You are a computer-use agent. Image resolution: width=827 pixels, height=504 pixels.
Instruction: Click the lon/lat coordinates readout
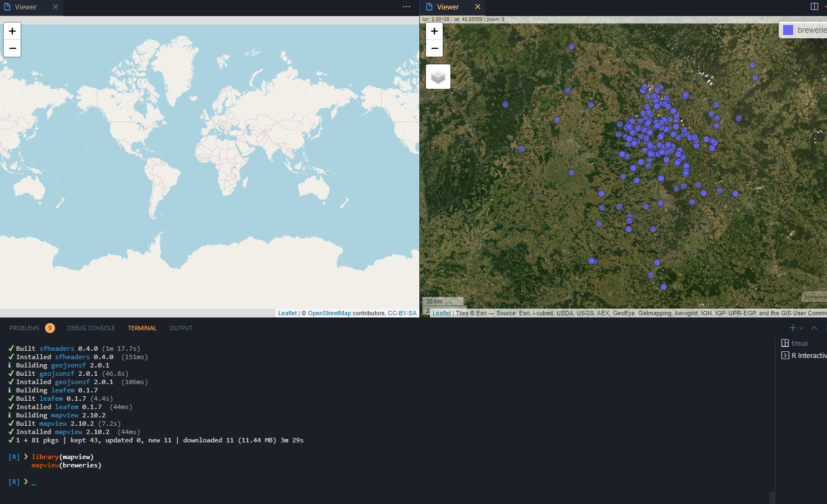[463, 19]
